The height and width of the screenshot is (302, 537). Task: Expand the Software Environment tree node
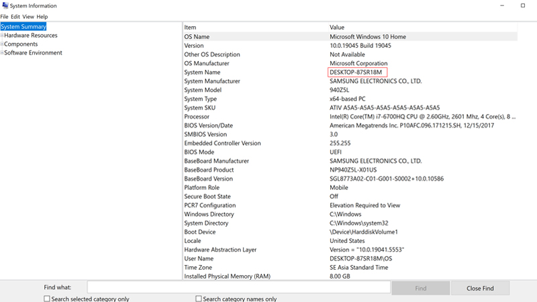pos(2,53)
